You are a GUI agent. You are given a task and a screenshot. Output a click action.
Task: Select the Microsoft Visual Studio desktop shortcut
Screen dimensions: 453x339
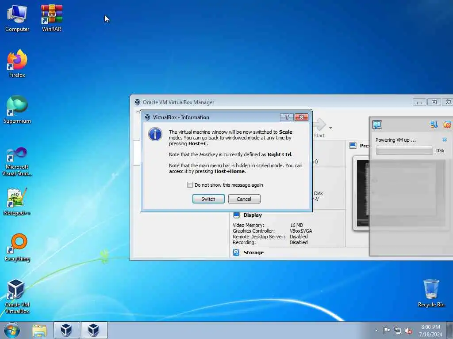pos(17,162)
